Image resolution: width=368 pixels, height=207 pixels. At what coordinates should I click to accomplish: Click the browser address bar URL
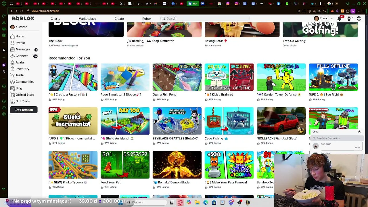pos(45,11)
